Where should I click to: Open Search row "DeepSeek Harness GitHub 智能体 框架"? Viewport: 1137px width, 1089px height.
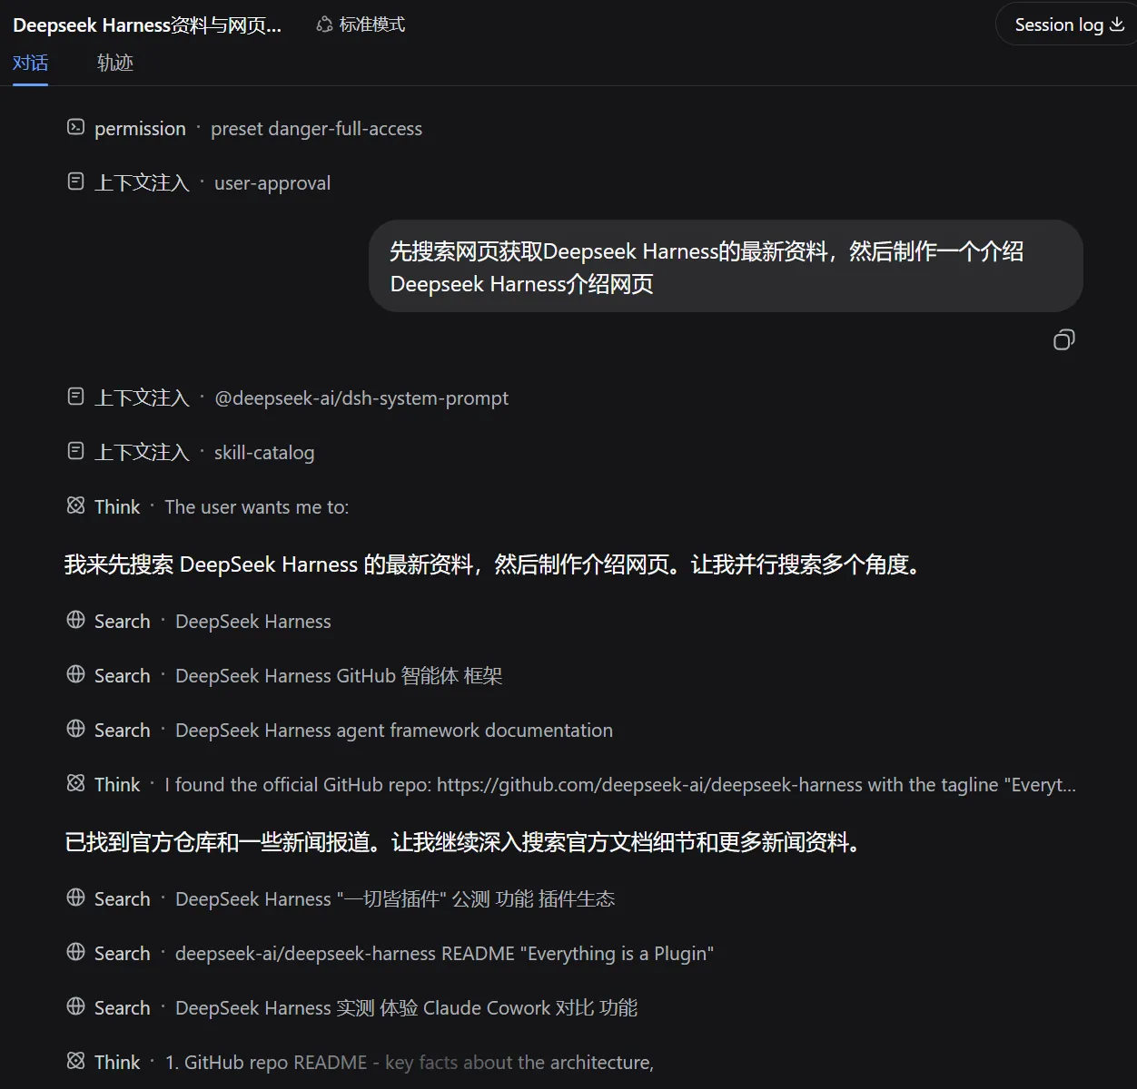(284, 675)
